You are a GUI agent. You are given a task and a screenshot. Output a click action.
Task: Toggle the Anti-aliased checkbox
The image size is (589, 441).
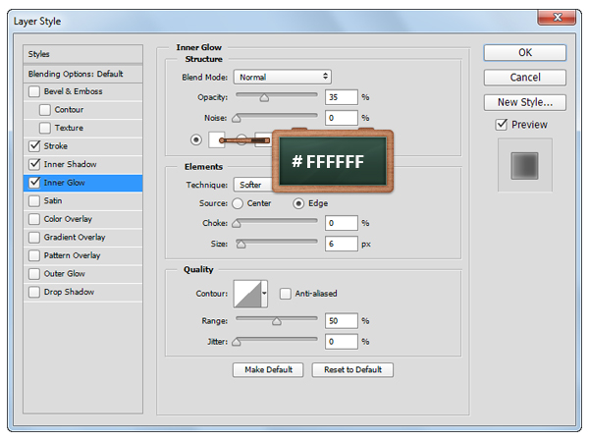tap(286, 294)
